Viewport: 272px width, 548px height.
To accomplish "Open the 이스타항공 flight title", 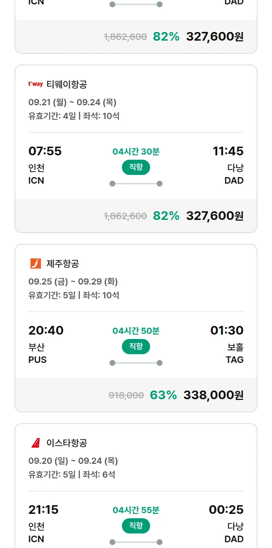I will 67,443.
